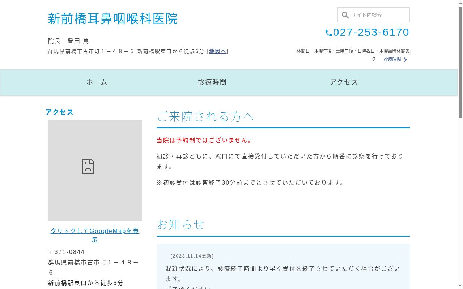
Task: Click クリックしてGoogleMapを表示 link
Action: pyautogui.click(x=95, y=235)
